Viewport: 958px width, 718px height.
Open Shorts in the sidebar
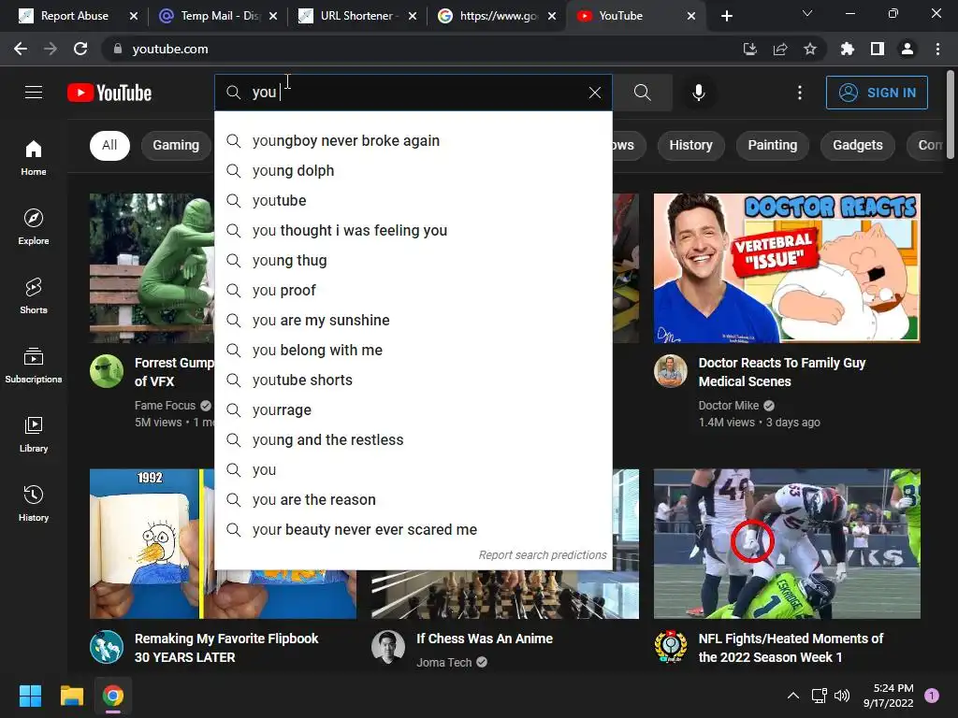pyautogui.click(x=34, y=295)
